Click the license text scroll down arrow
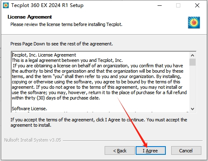Viewport: 208px width, 161px height. [192, 109]
